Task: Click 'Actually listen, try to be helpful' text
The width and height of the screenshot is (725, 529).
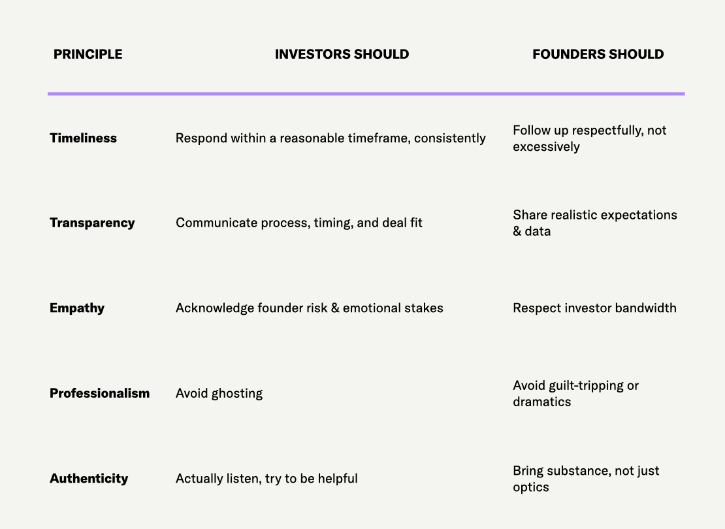Action: pyautogui.click(x=266, y=478)
